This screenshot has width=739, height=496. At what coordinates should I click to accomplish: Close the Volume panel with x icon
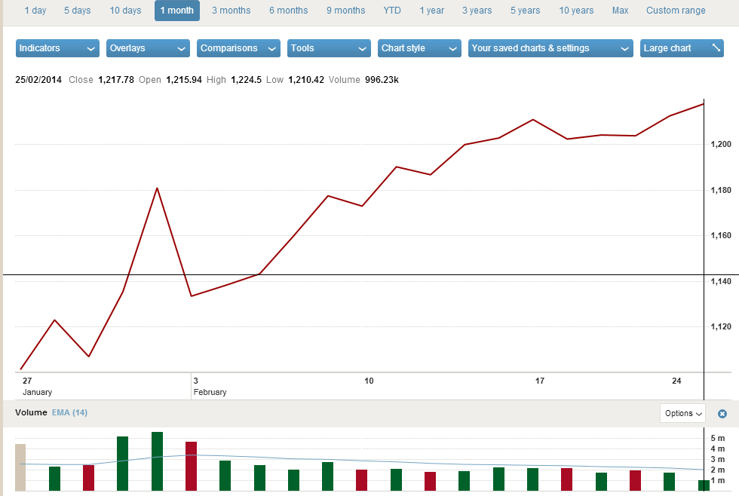pyautogui.click(x=722, y=414)
